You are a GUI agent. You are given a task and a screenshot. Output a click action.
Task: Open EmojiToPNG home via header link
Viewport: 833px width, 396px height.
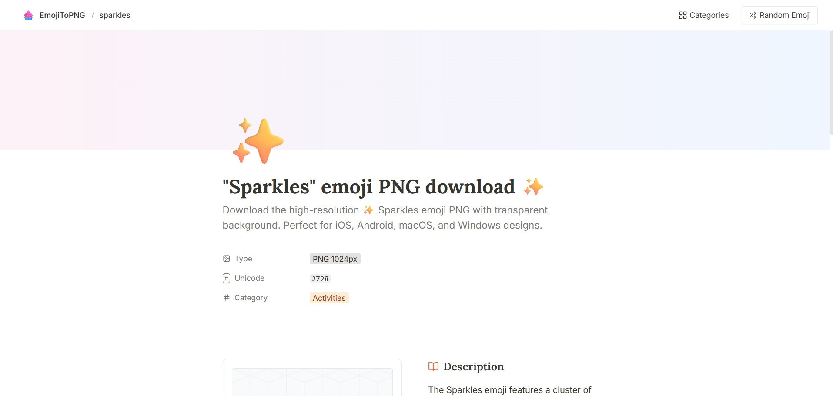(62, 15)
